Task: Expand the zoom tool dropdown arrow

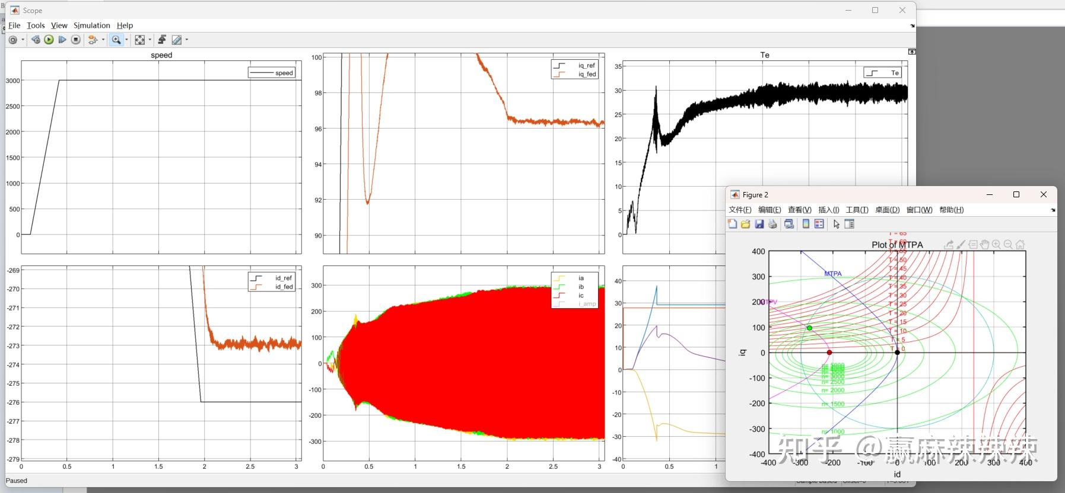Action: click(126, 40)
